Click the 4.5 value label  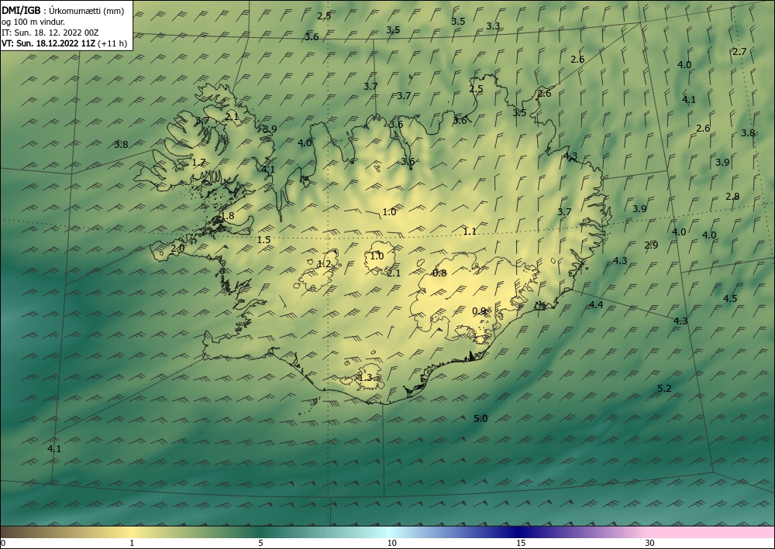point(730,298)
